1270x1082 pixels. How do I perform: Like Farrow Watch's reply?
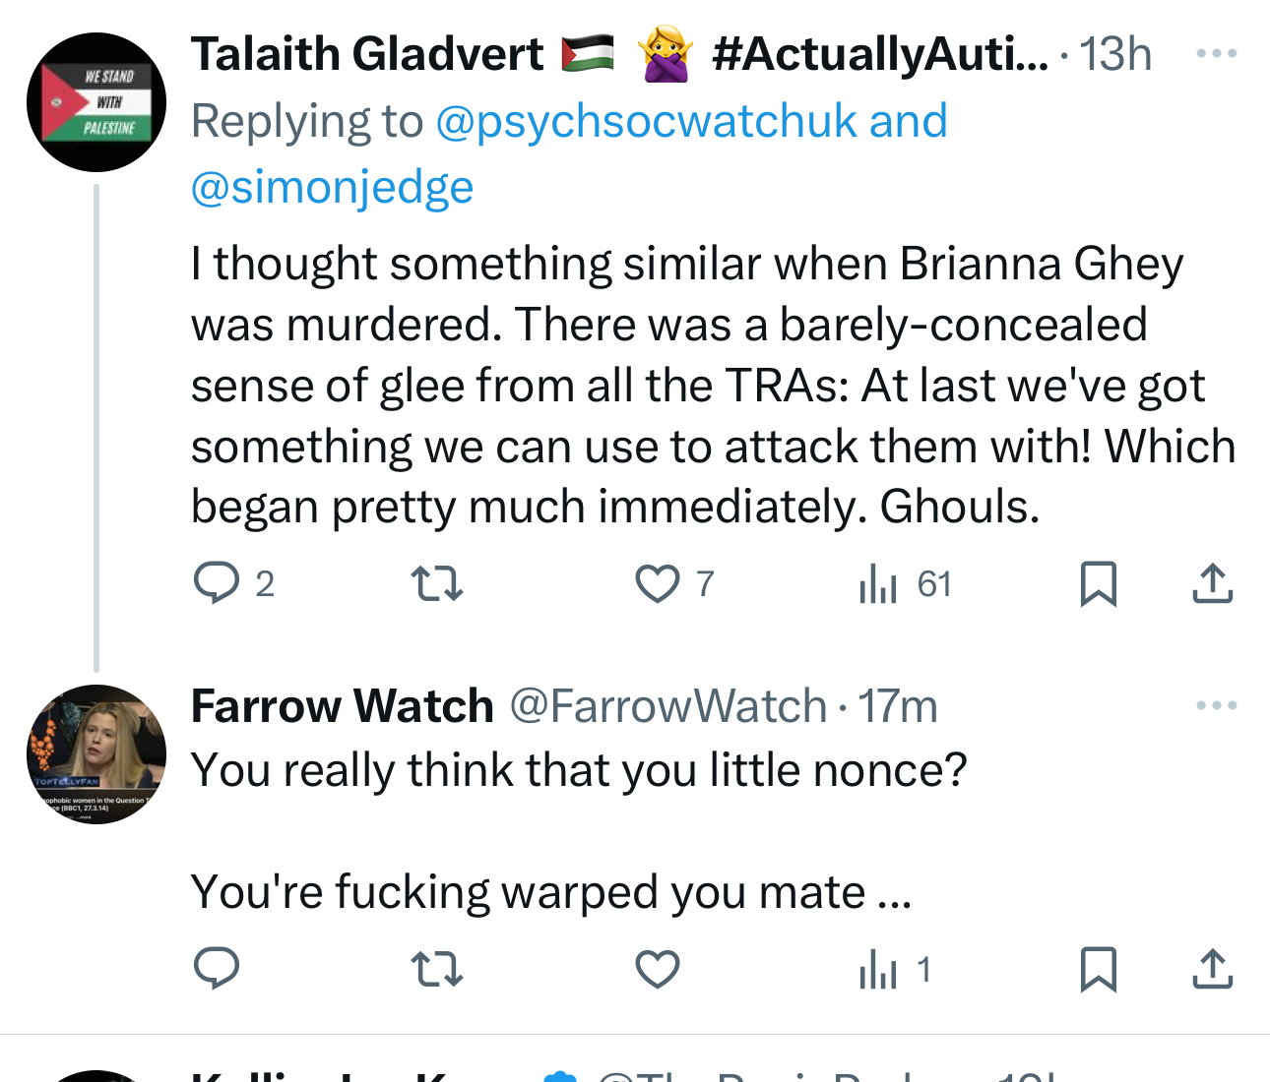[657, 969]
